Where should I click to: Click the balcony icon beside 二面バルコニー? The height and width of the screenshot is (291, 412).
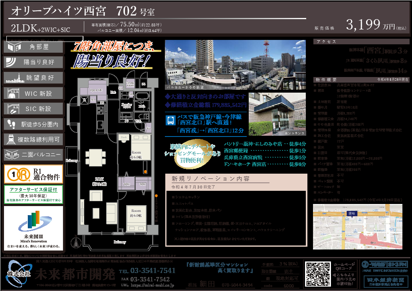click(13, 154)
